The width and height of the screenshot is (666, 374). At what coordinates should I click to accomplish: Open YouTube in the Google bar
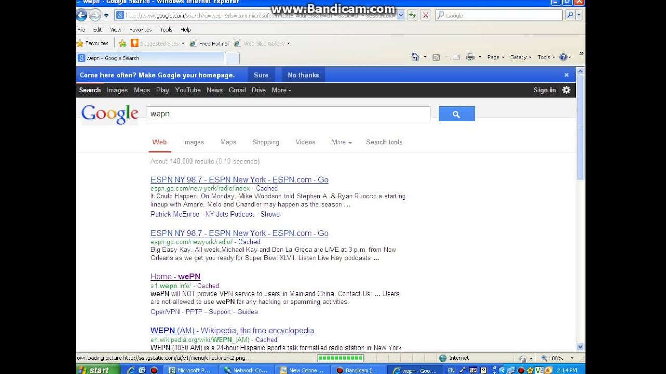pos(188,90)
